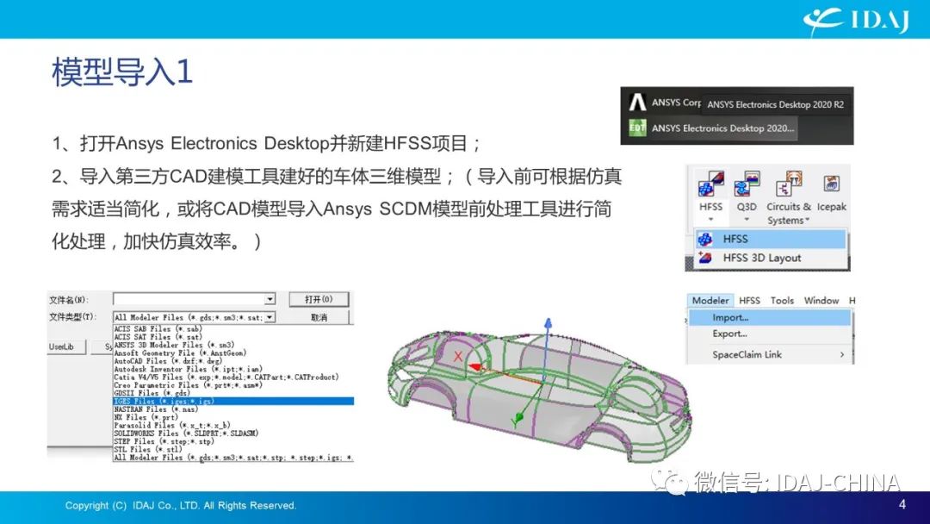Viewport: 930px width, 524px height.
Task: Click the HFSS 3D Layout item icon
Action: (705, 259)
